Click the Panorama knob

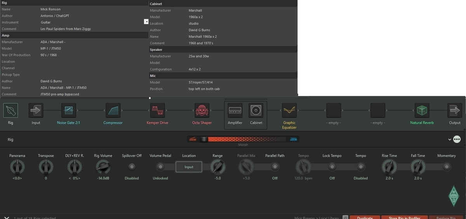[x=17, y=167]
